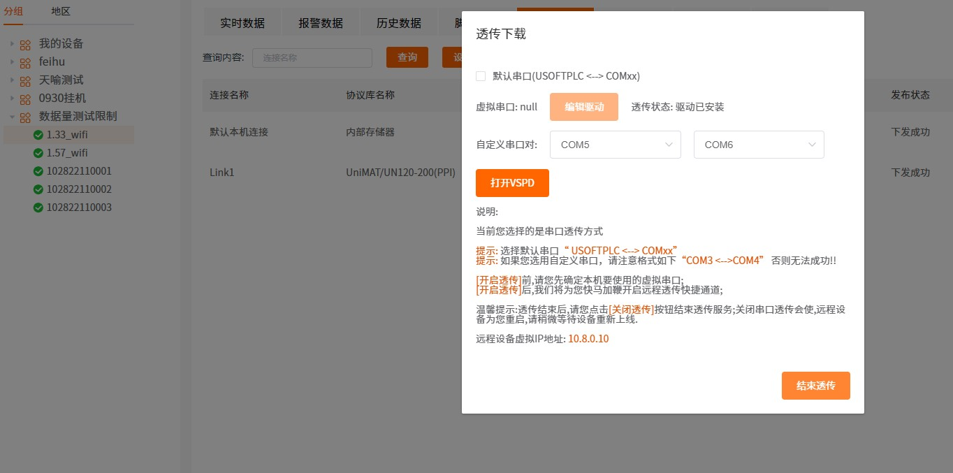The height and width of the screenshot is (473, 953).
Task: Click group icon next to feihu
Action: 25,62
